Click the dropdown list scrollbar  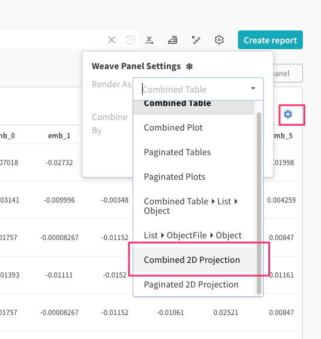(259, 203)
